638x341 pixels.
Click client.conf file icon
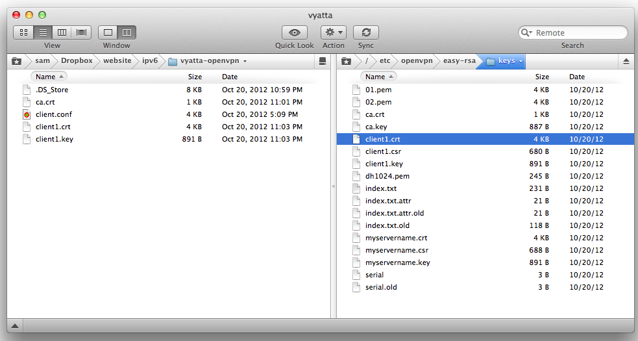coord(27,114)
